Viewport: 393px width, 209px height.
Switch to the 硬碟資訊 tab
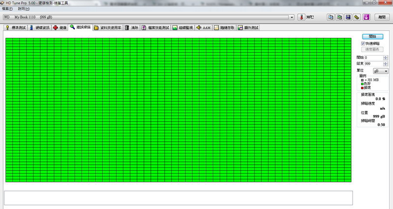(40, 28)
